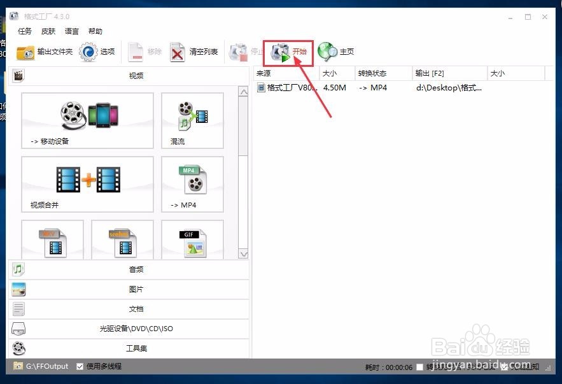This screenshot has width=562, height=384.
Task: Click the d:\Desktop output path cell
Action: pos(449,87)
